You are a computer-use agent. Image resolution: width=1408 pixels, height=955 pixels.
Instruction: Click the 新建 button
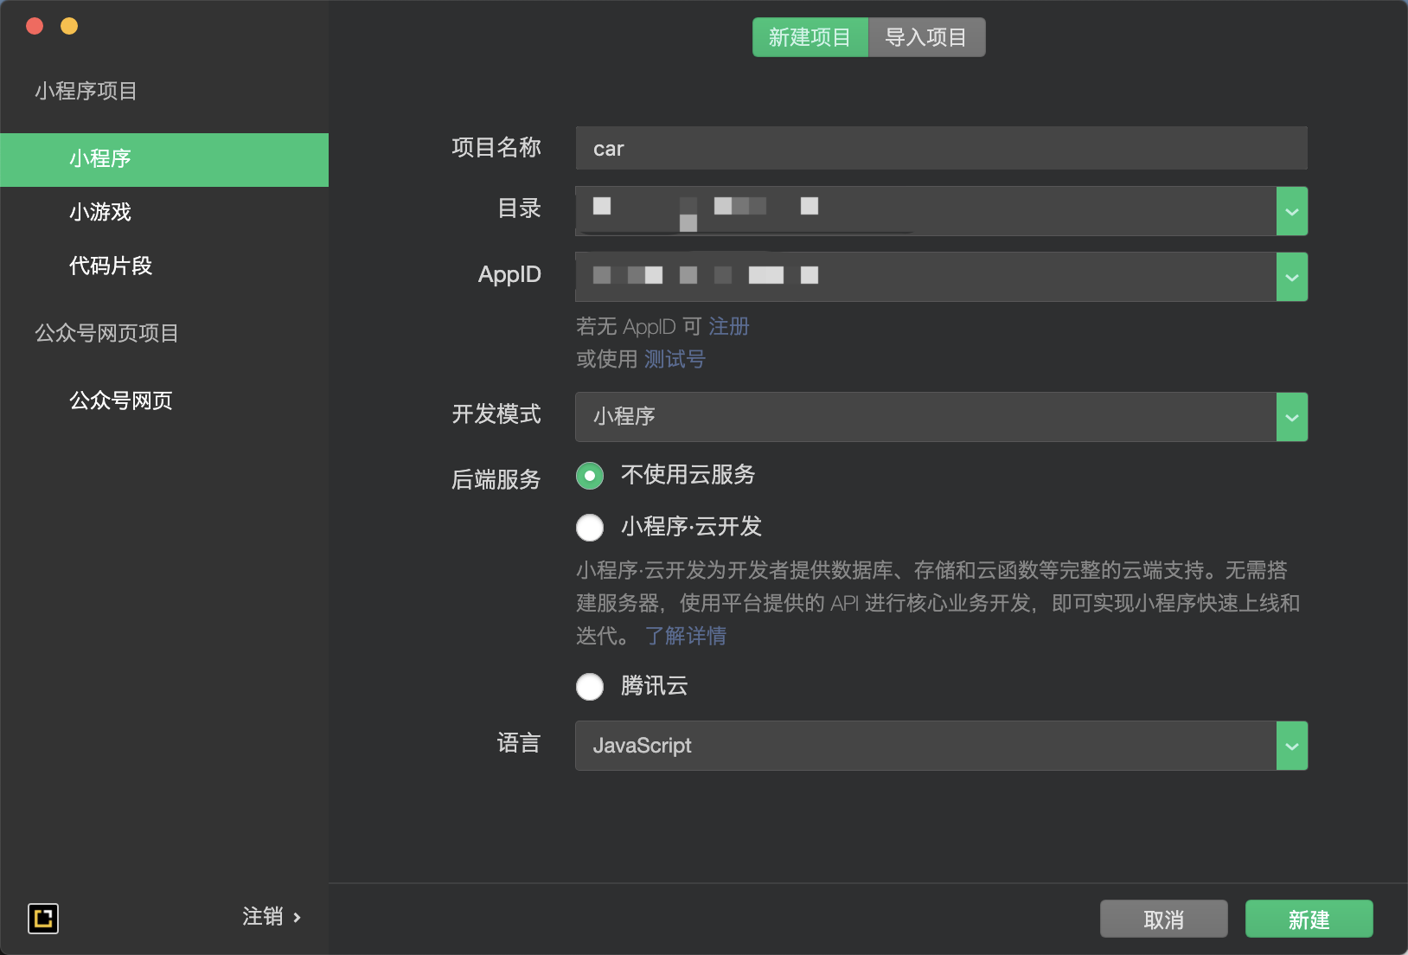[x=1309, y=919]
